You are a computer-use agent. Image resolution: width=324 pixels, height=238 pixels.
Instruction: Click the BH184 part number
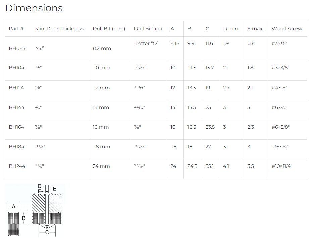(17, 147)
